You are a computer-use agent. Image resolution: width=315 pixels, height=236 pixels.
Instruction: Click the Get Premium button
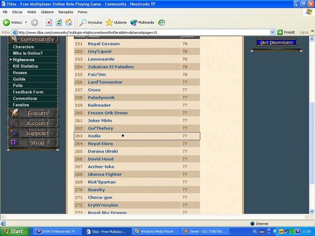point(277,43)
